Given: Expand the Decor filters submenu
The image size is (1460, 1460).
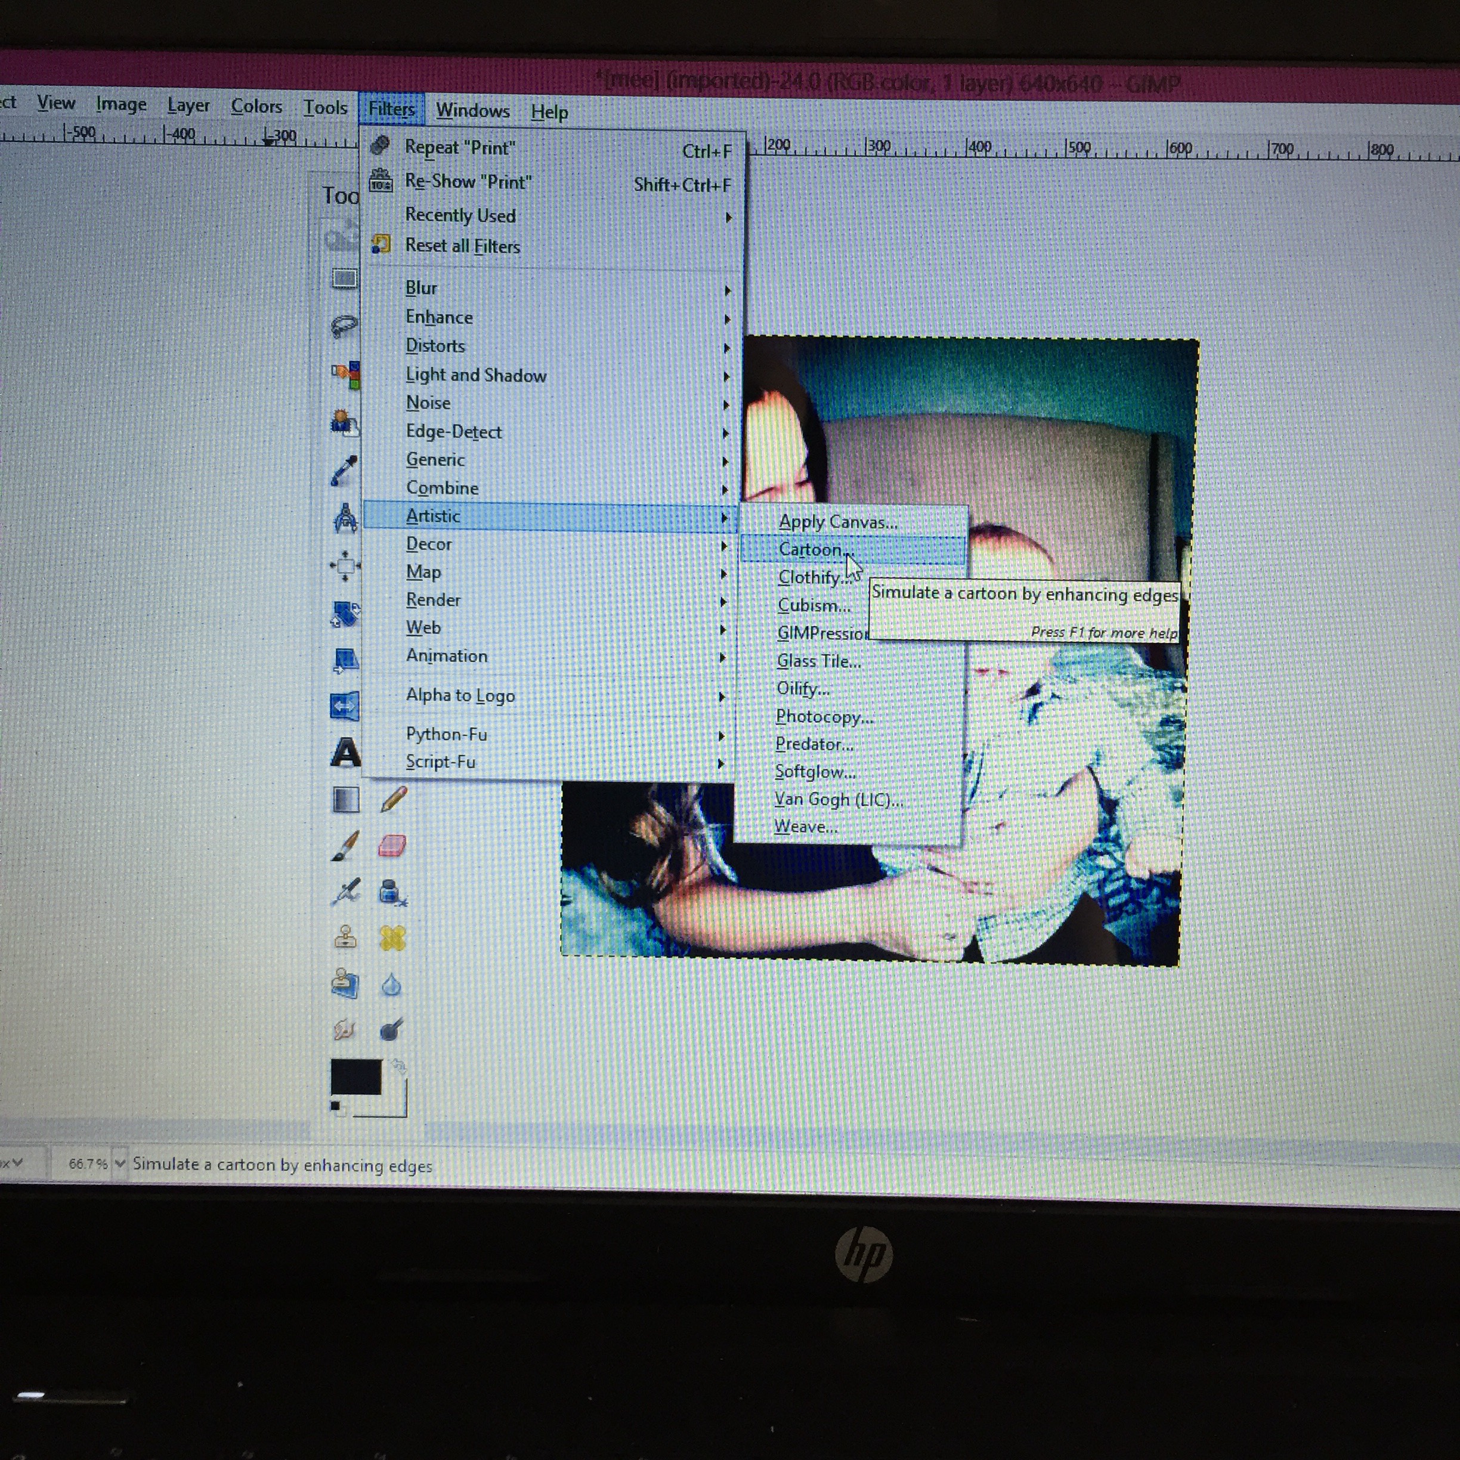Looking at the screenshot, I should [x=551, y=544].
